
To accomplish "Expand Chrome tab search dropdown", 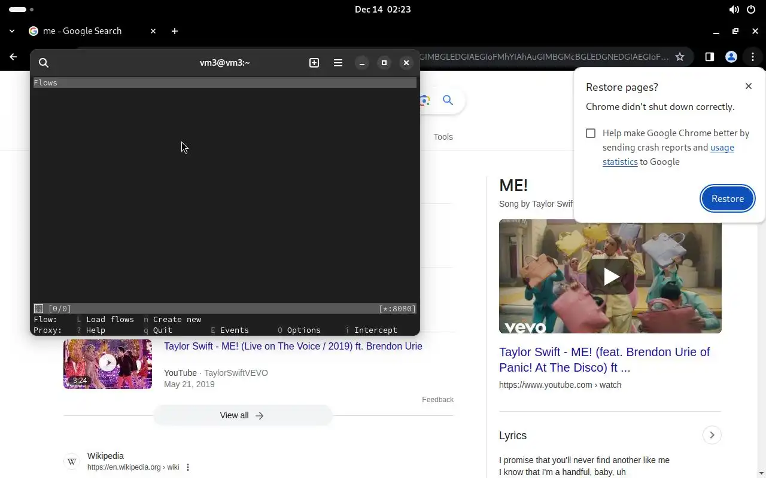I will [x=12, y=31].
